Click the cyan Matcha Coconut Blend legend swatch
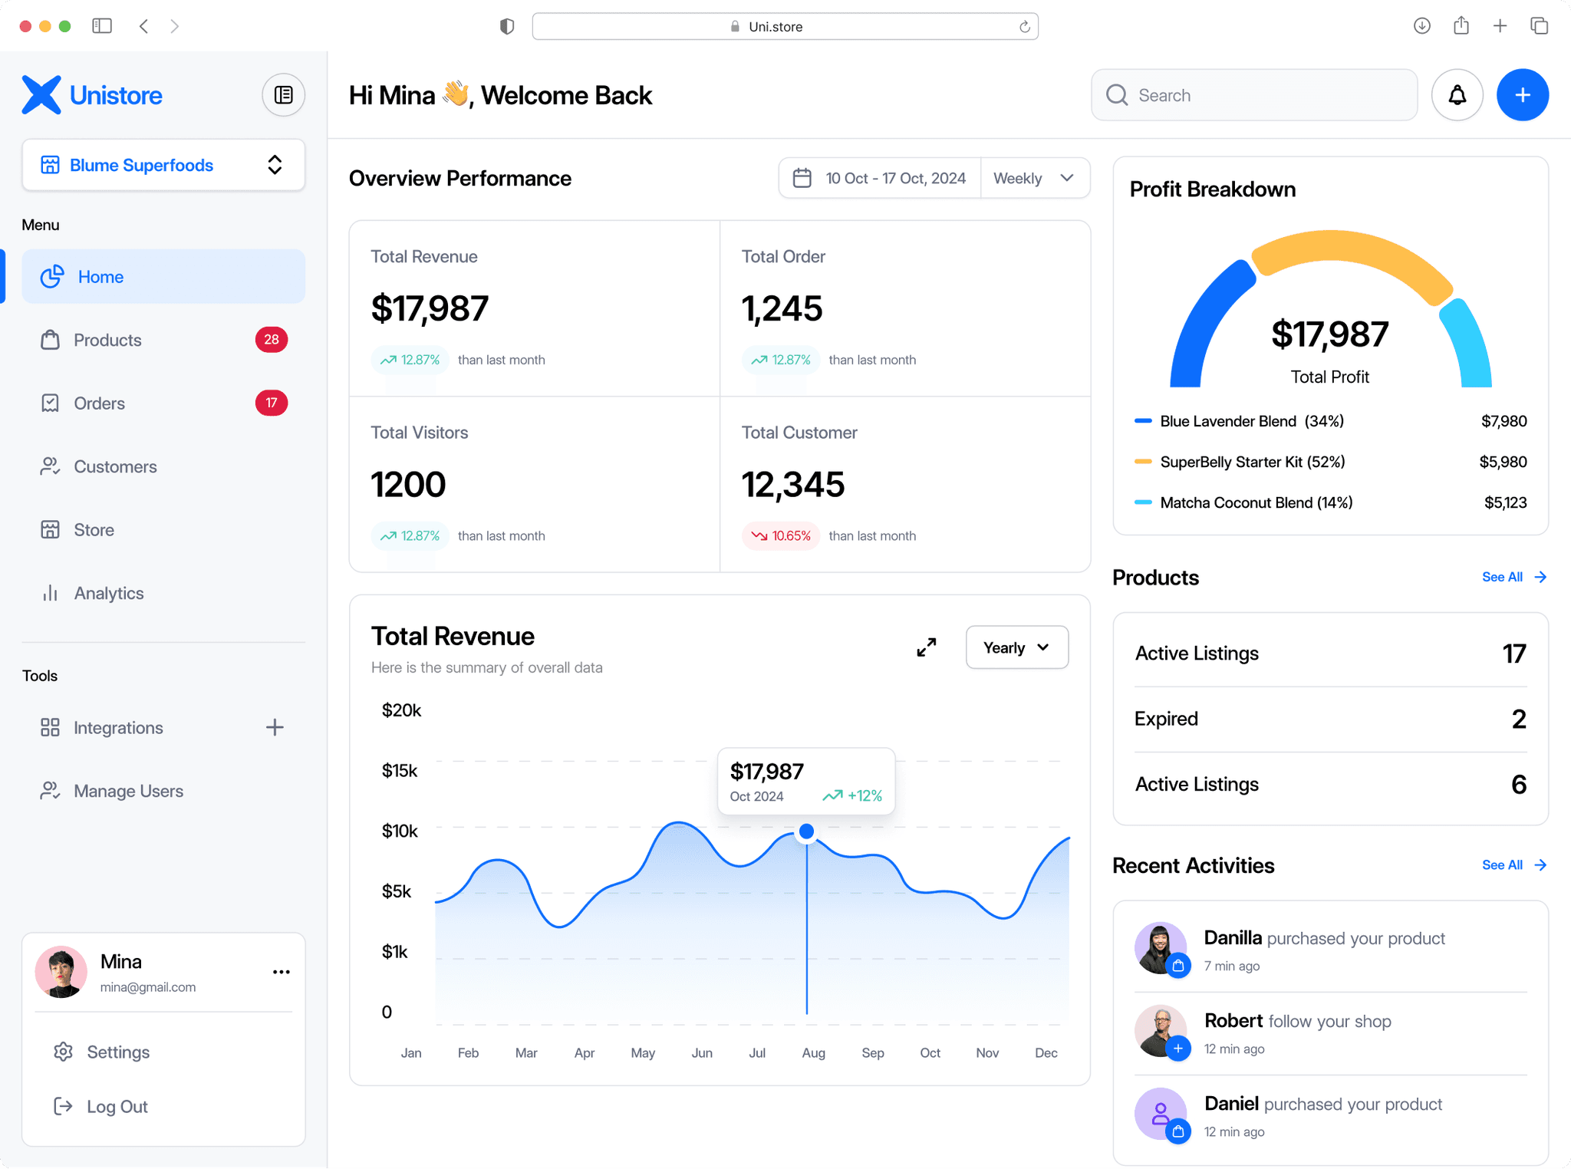The width and height of the screenshot is (1571, 1169). [1143, 502]
